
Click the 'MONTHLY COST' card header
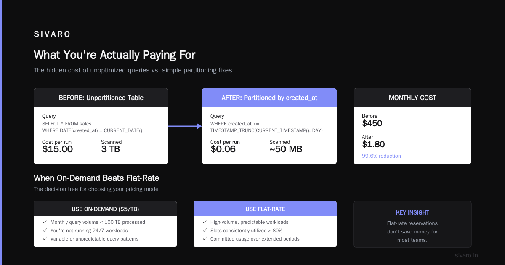coord(412,98)
